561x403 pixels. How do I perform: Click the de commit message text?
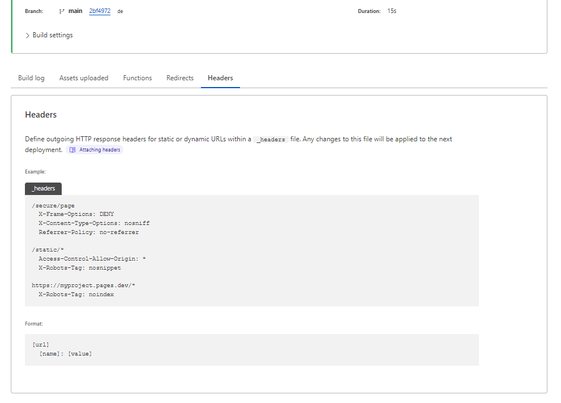[119, 11]
